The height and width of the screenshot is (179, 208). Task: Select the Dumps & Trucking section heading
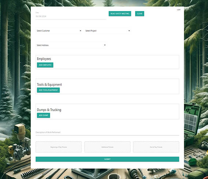pos(49,110)
